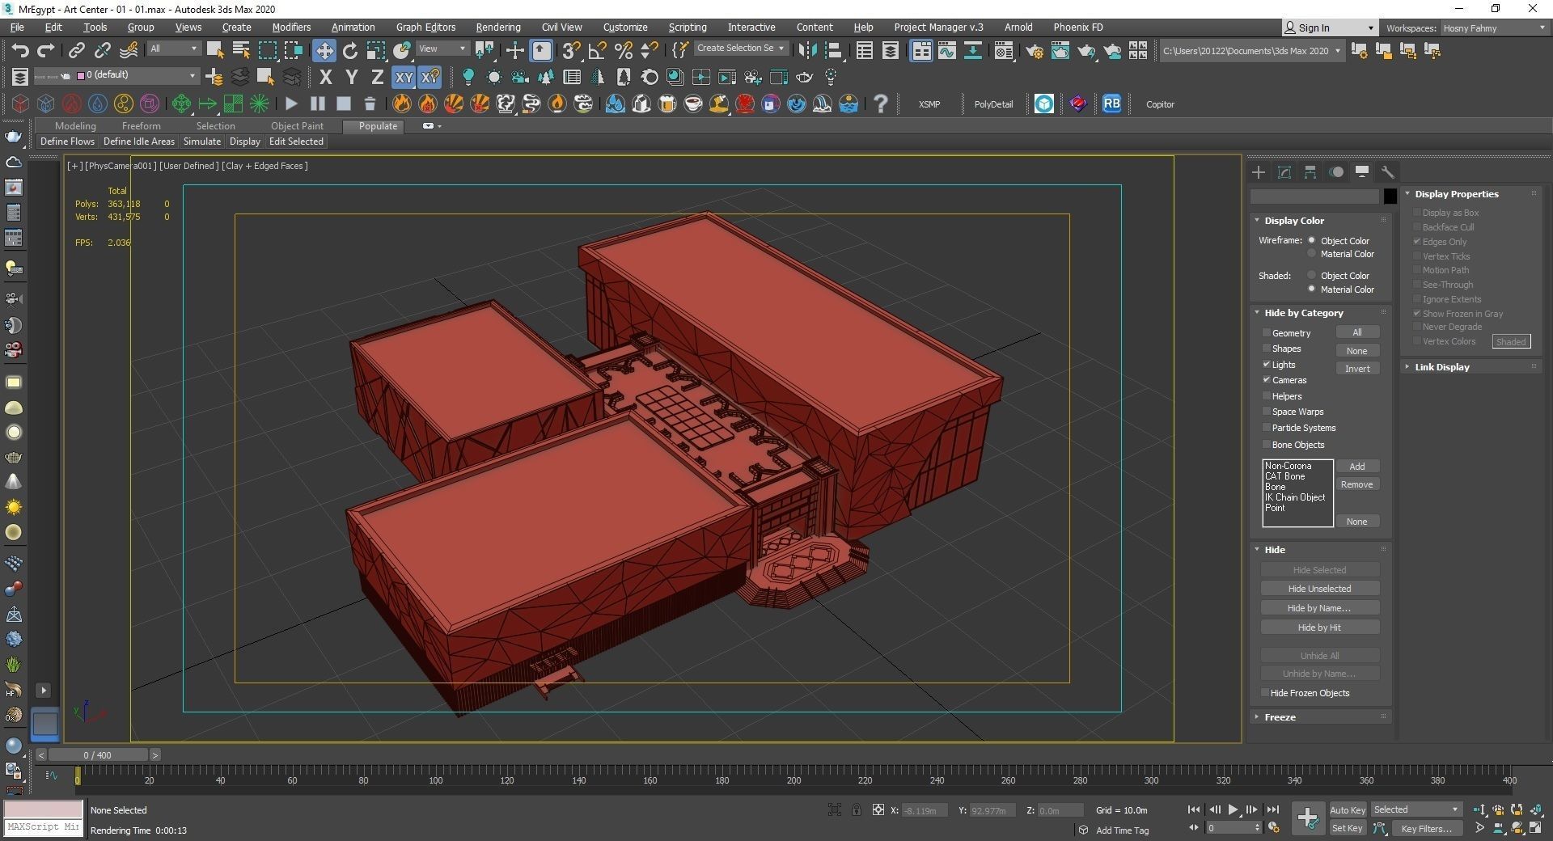This screenshot has width=1553, height=841.
Task: Enable the Display as Box checkbox
Action: [x=1417, y=213]
